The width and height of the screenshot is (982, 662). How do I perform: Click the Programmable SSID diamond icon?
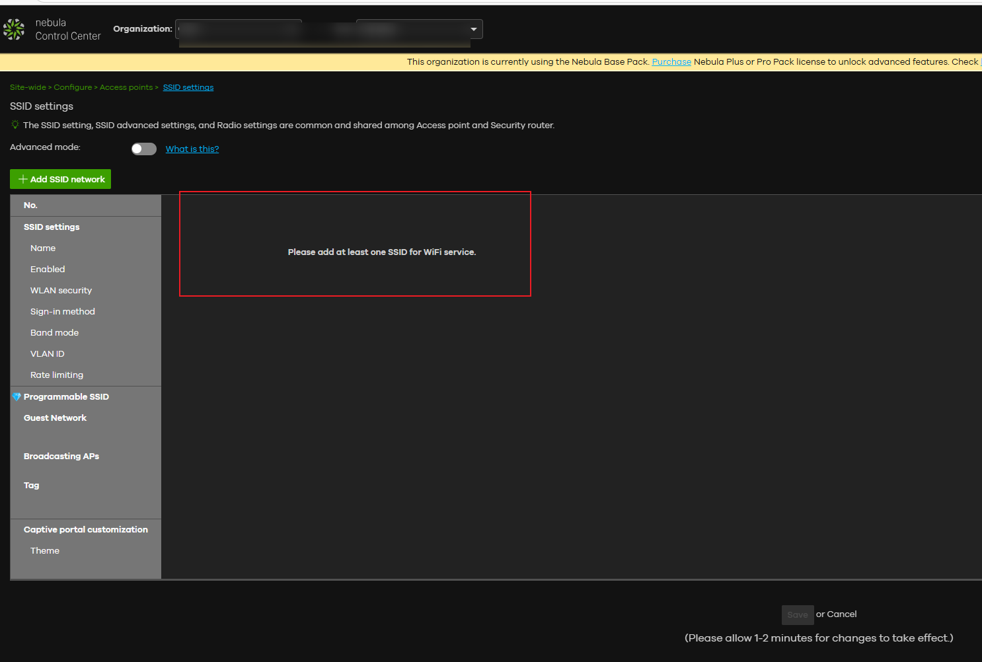[17, 396]
